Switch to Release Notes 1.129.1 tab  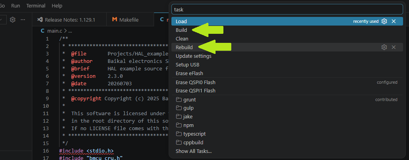tap(69, 20)
